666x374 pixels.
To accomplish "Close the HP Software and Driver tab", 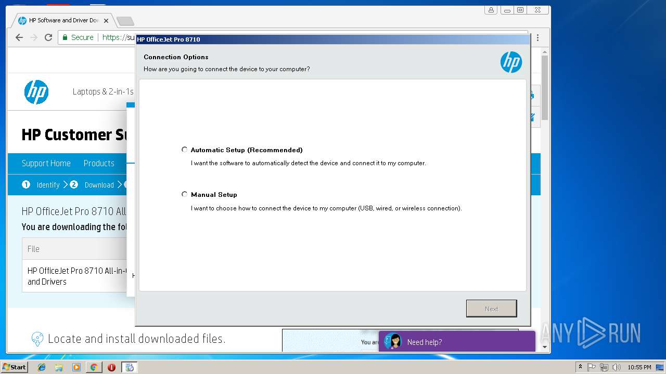I will pos(106,21).
